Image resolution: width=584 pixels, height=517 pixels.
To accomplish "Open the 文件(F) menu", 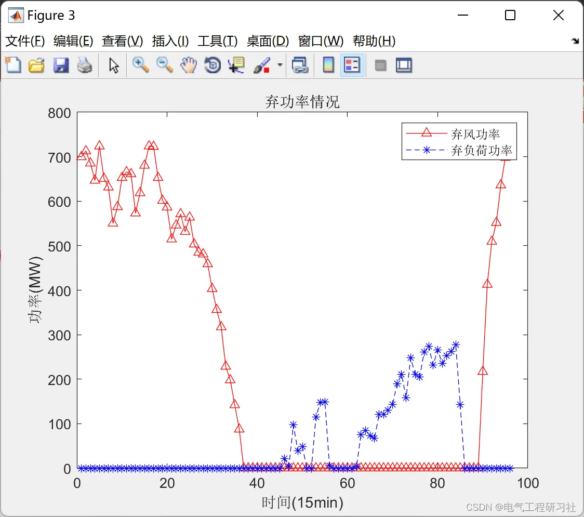I will tap(25, 41).
